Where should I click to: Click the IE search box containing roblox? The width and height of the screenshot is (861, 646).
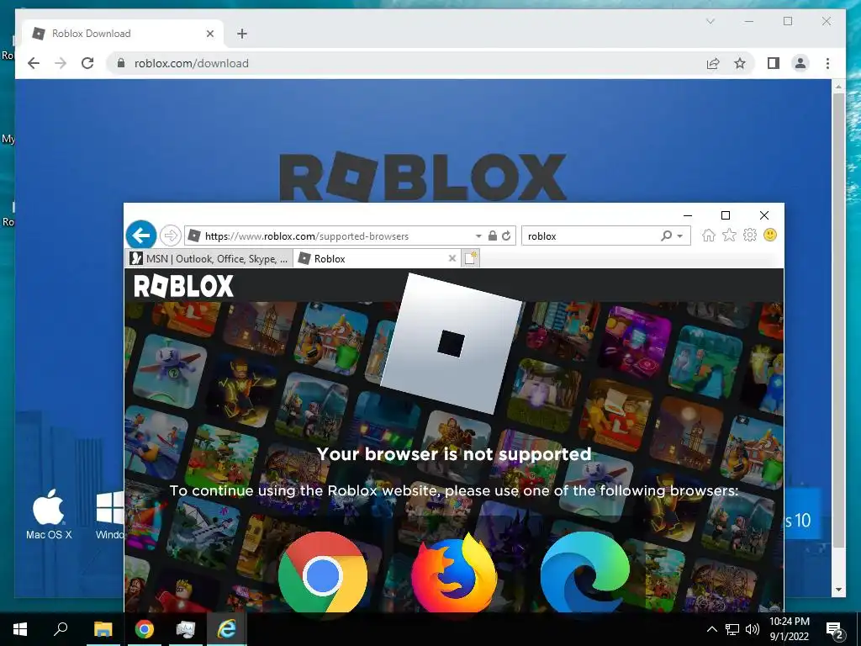[590, 236]
